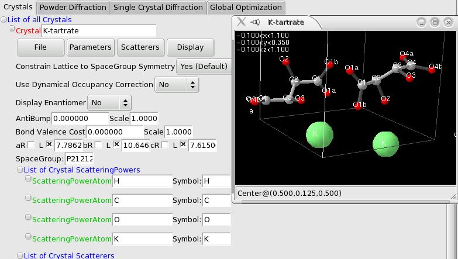Click ScatteringPowerAtom name field C
Screen dimensions: 458x259
tap(142, 201)
